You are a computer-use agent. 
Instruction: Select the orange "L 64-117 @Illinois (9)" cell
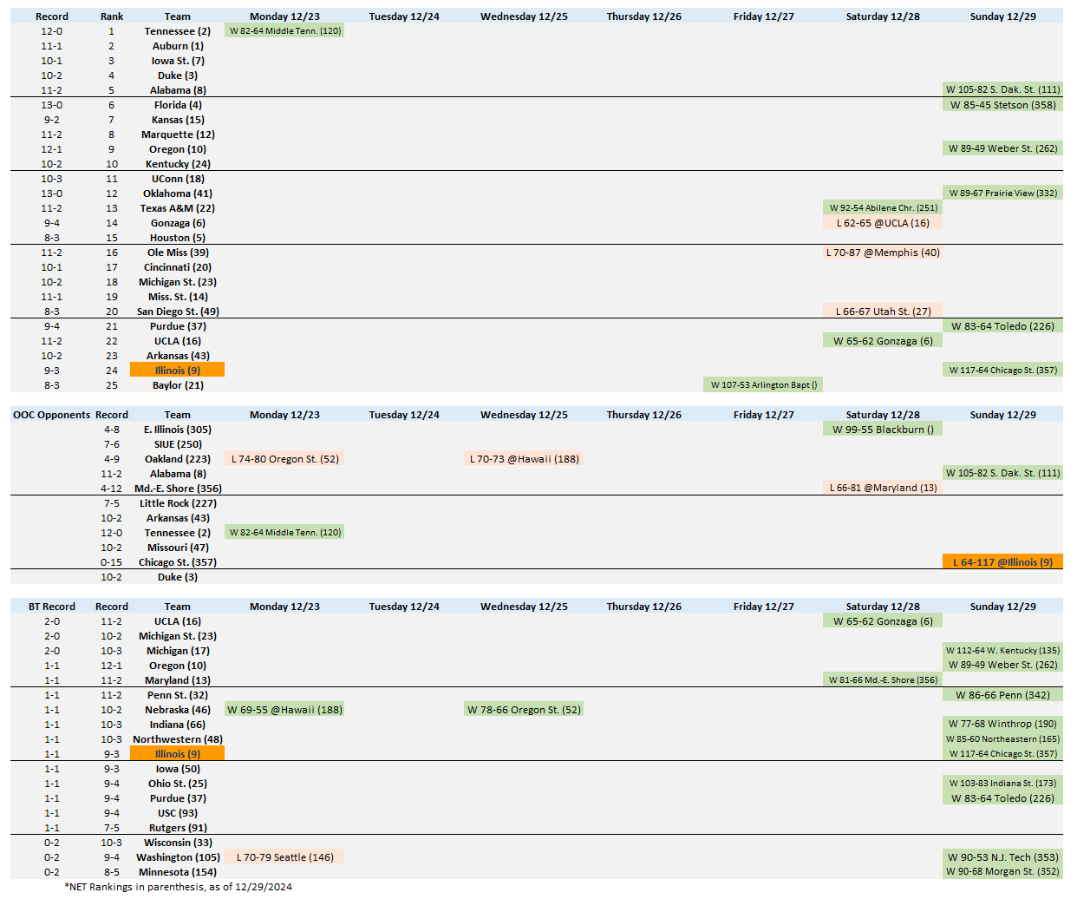coord(1002,562)
